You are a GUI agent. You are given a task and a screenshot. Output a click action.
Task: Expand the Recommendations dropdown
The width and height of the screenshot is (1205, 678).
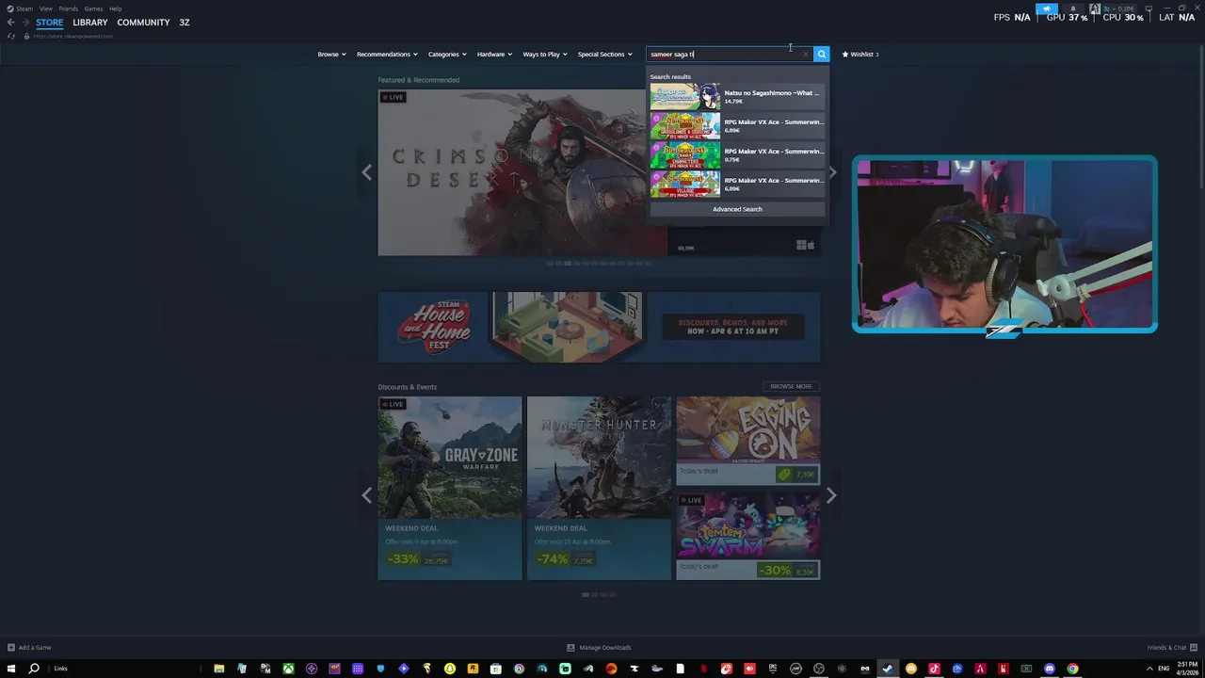tap(387, 55)
